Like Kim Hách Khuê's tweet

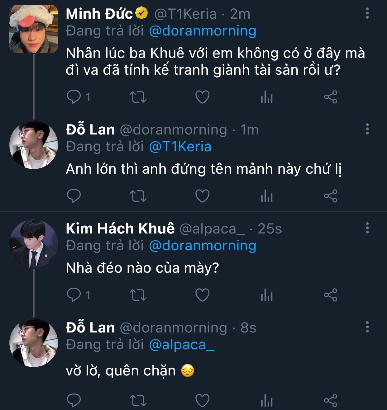coord(202,295)
